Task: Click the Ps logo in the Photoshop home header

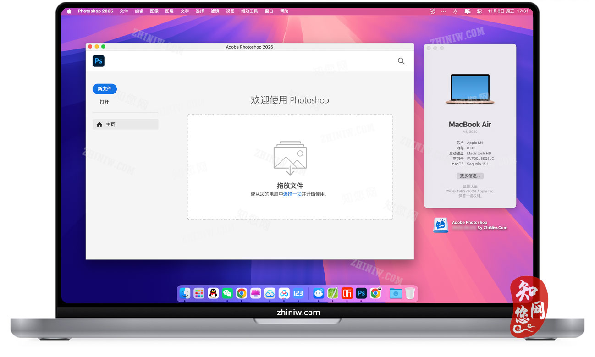Action: tap(99, 61)
